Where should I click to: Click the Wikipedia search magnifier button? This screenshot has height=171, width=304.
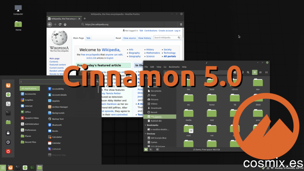click(179, 38)
